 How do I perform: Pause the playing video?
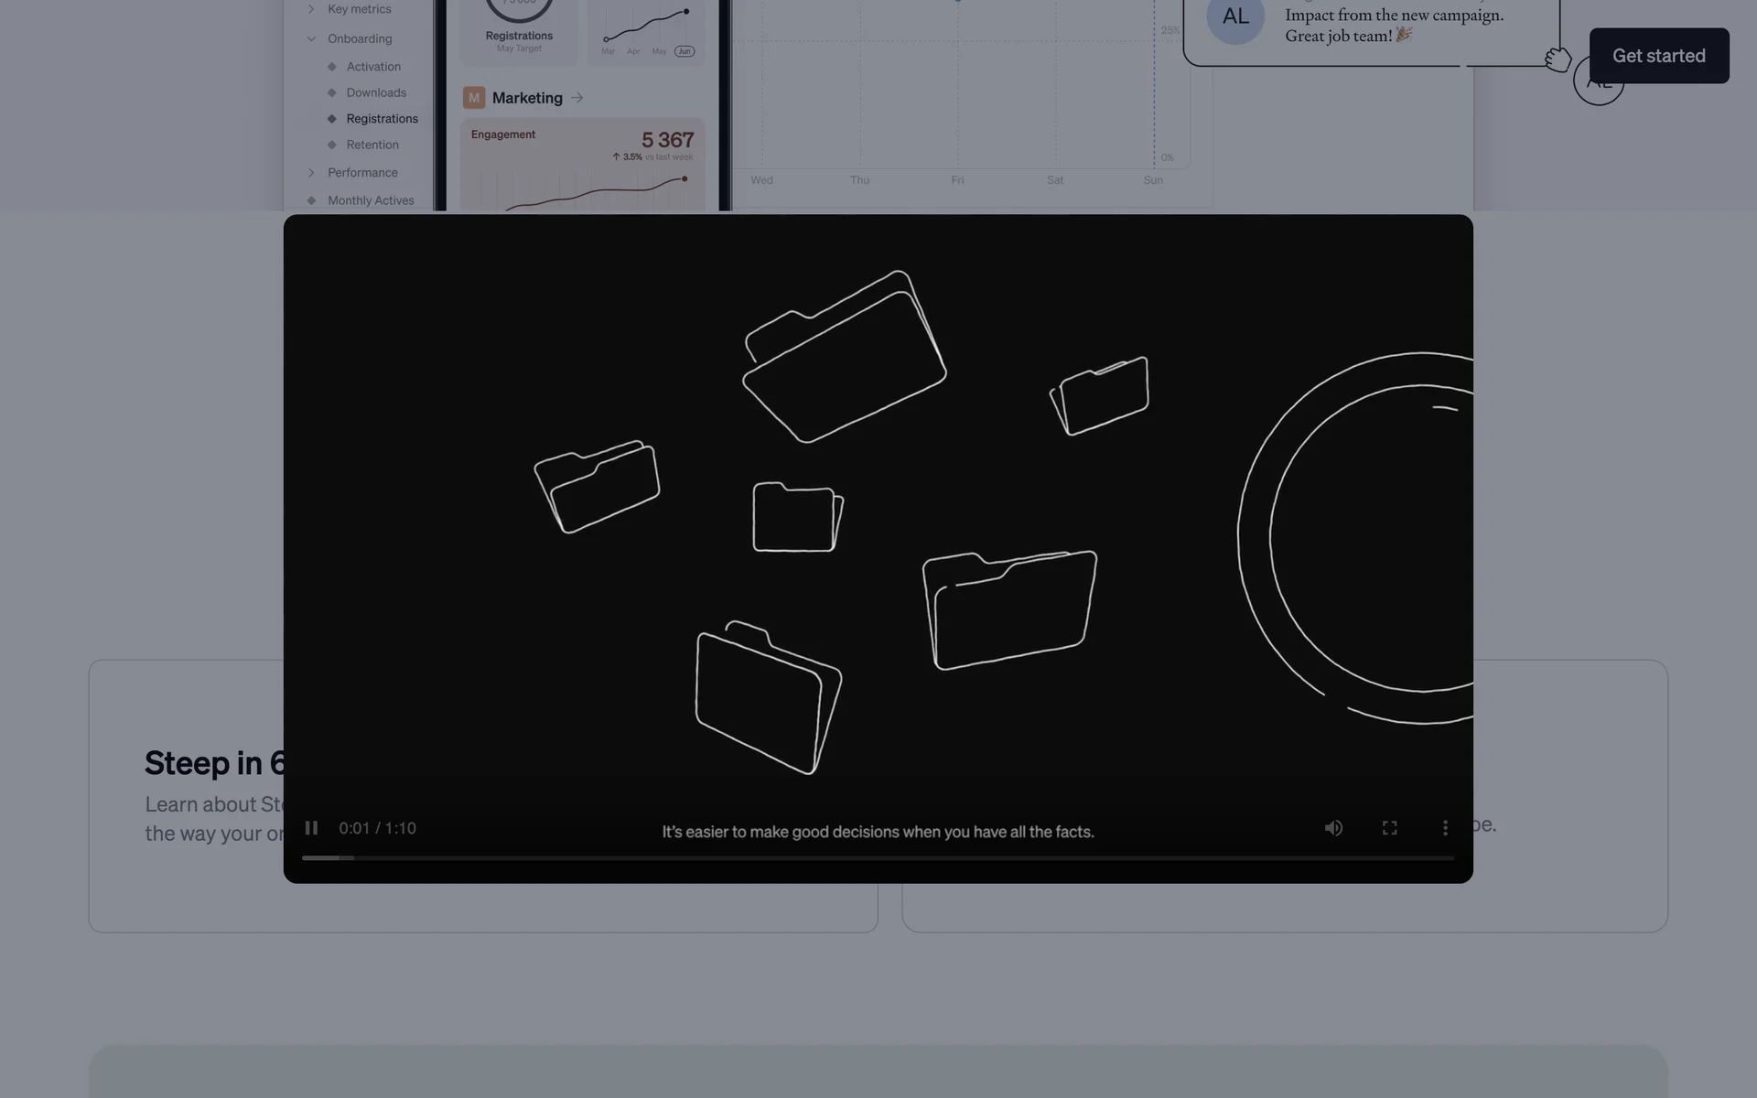311,828
